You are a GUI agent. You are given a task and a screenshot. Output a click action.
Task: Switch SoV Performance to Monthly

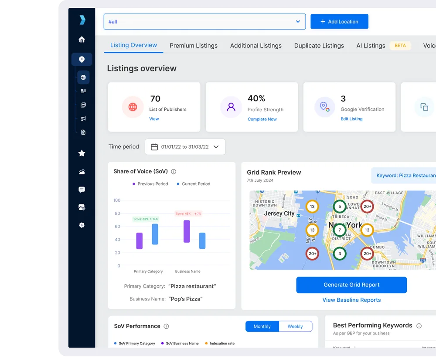(262, 327)
